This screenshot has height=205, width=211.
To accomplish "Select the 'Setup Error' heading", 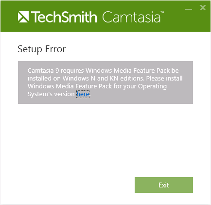I will click(x=42, y=49).
